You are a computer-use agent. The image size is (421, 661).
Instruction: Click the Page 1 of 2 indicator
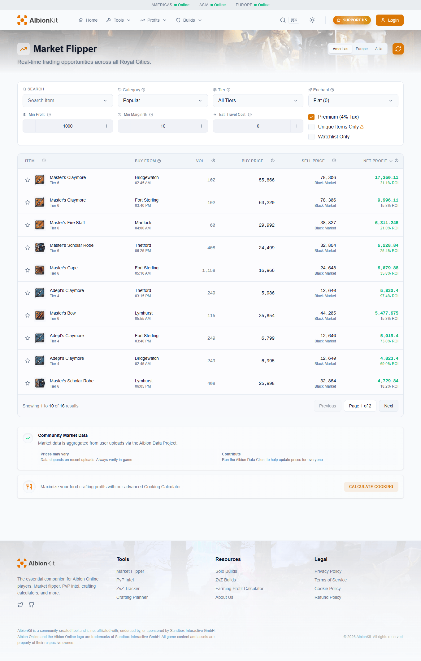tap(360, 406)
